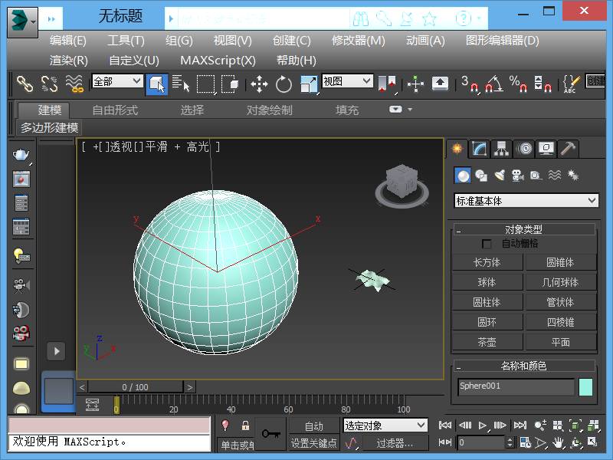
Task: Open the Display panel tab
Action: (546, 149)
